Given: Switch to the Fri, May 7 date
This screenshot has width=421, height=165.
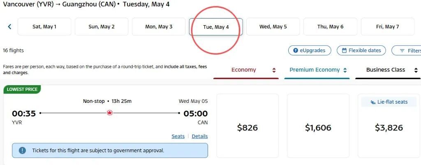Looking at the screenshot, I should (x=387, y=27).
